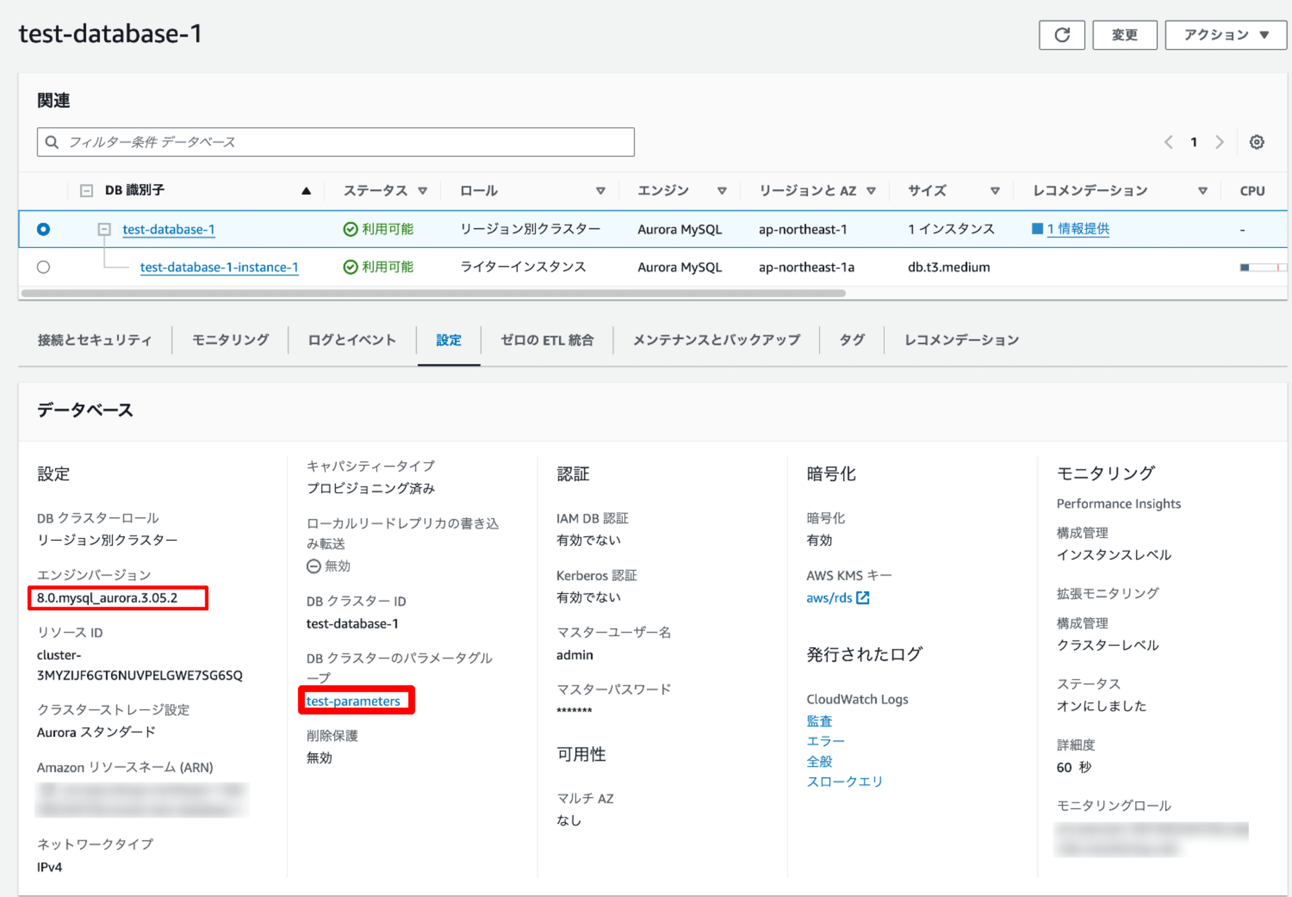Click external link icon beside aws/rds

[x=862, y=598]
